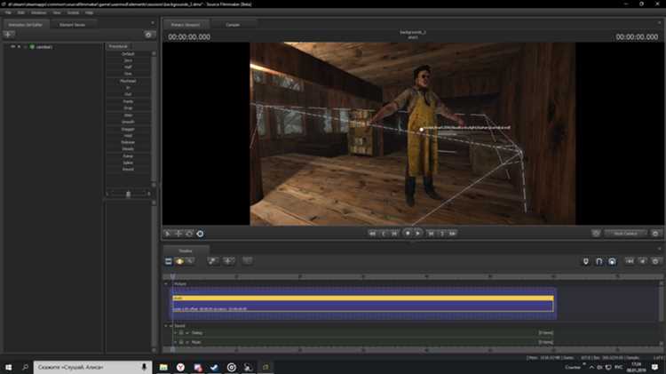Toggle camera1 visibility eye icon

(12, 47)
